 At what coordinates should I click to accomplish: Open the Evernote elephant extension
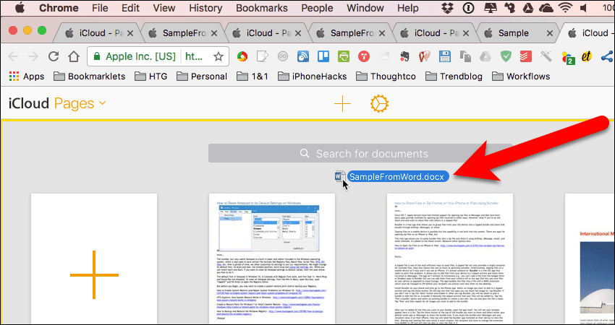pos(404,57)
